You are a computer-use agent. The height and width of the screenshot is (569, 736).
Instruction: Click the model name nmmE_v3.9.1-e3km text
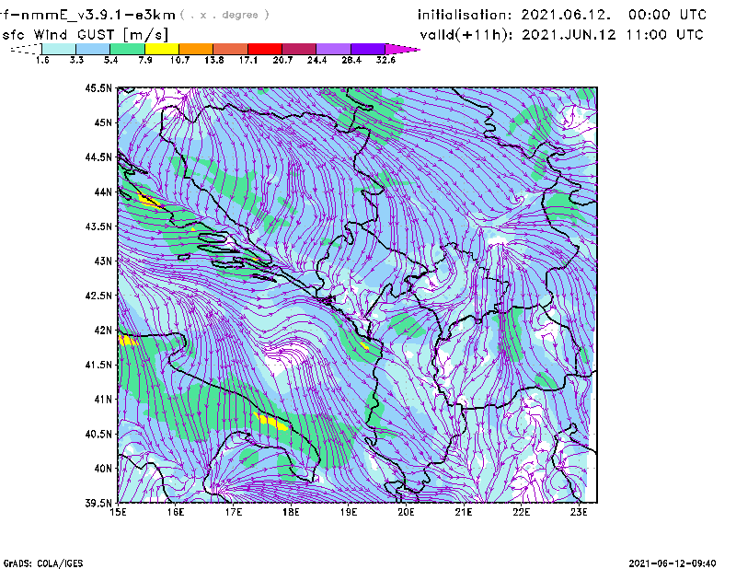[98, 15]
